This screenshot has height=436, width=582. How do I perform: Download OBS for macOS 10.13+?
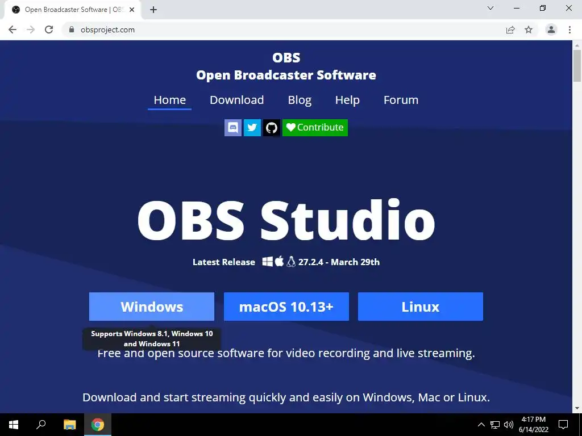[286, 307]
